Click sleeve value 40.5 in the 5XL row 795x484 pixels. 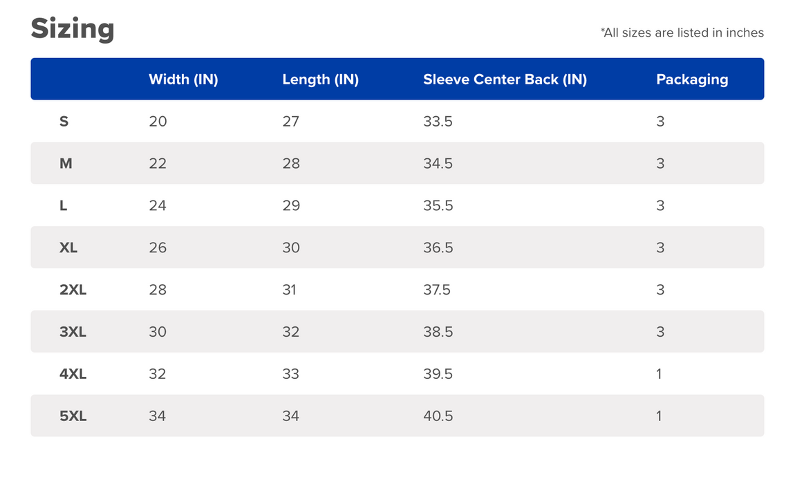tap(438, 416)
